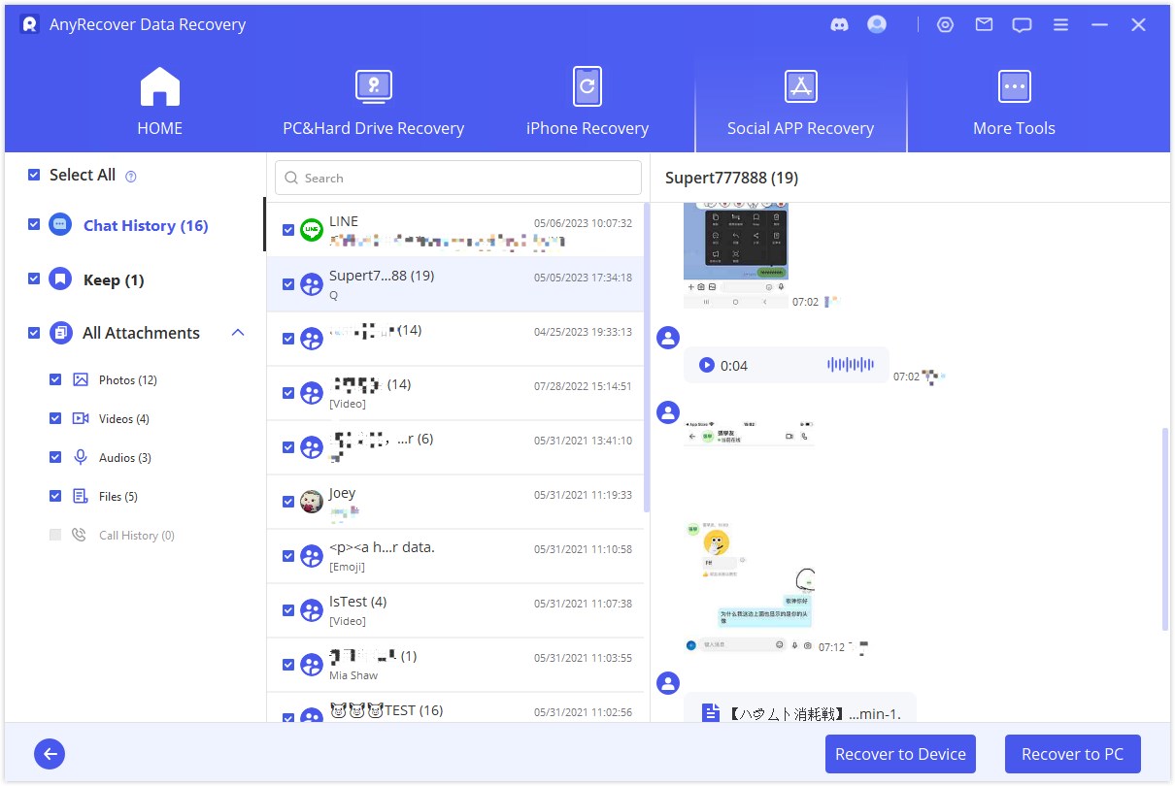The width and height of the screenshot is (1175, 786).
Task: Uncheck the Audios (3) checkbox
Action: (55, 457)
